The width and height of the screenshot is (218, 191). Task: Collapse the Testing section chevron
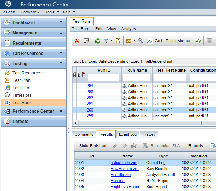(x=61, y=63)
